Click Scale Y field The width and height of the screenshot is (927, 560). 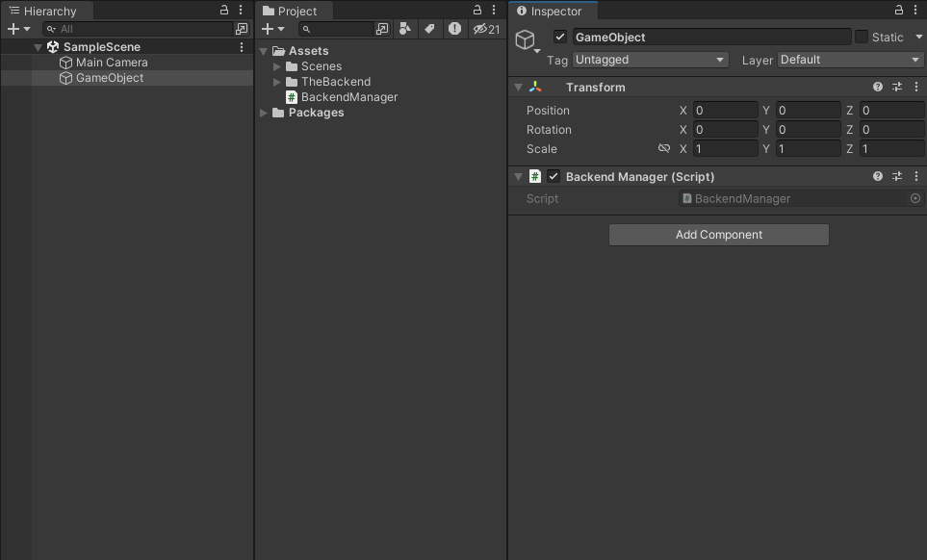(809, 149)
